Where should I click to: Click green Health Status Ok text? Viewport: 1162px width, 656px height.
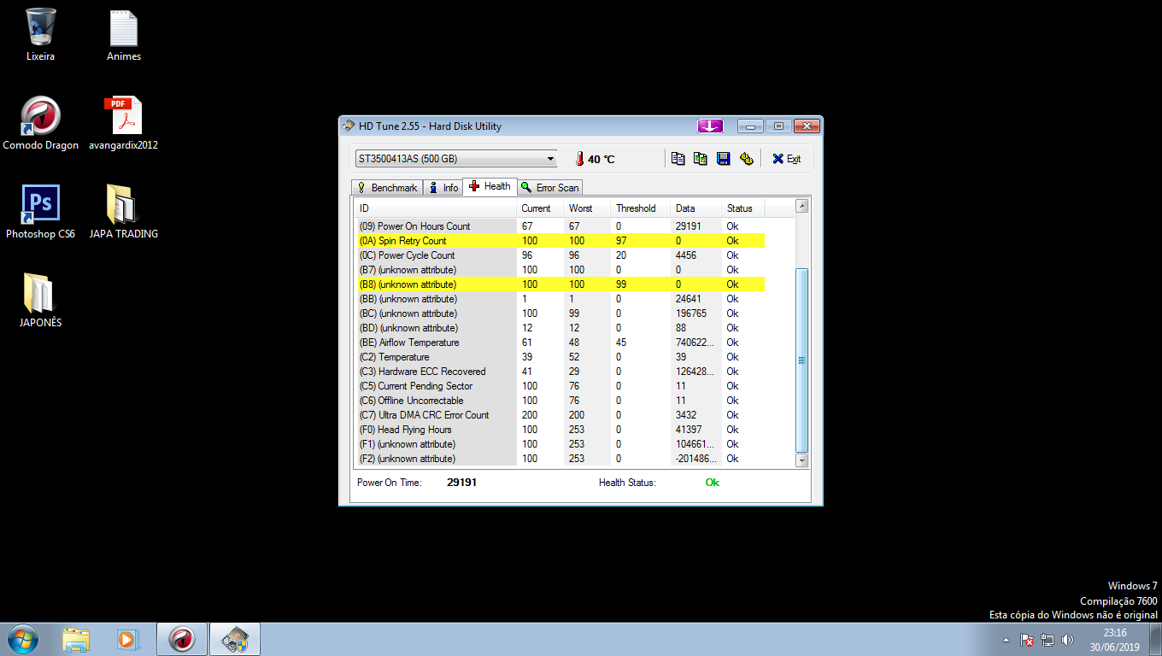click(x=712, y=483)
